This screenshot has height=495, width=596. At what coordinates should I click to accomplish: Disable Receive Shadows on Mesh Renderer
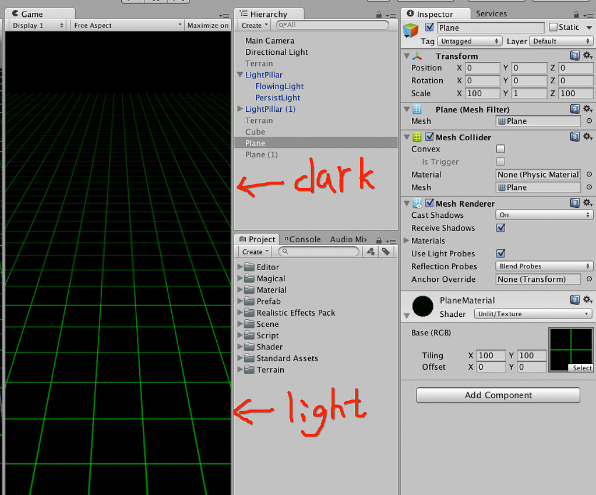click(500, 228)
